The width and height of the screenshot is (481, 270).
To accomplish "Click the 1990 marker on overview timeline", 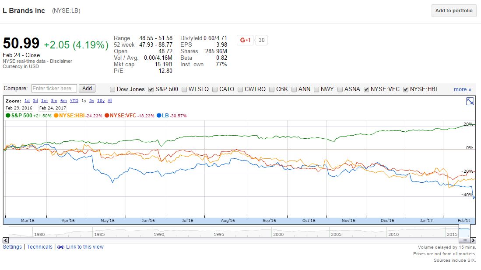I will click(x=159, y=235).
